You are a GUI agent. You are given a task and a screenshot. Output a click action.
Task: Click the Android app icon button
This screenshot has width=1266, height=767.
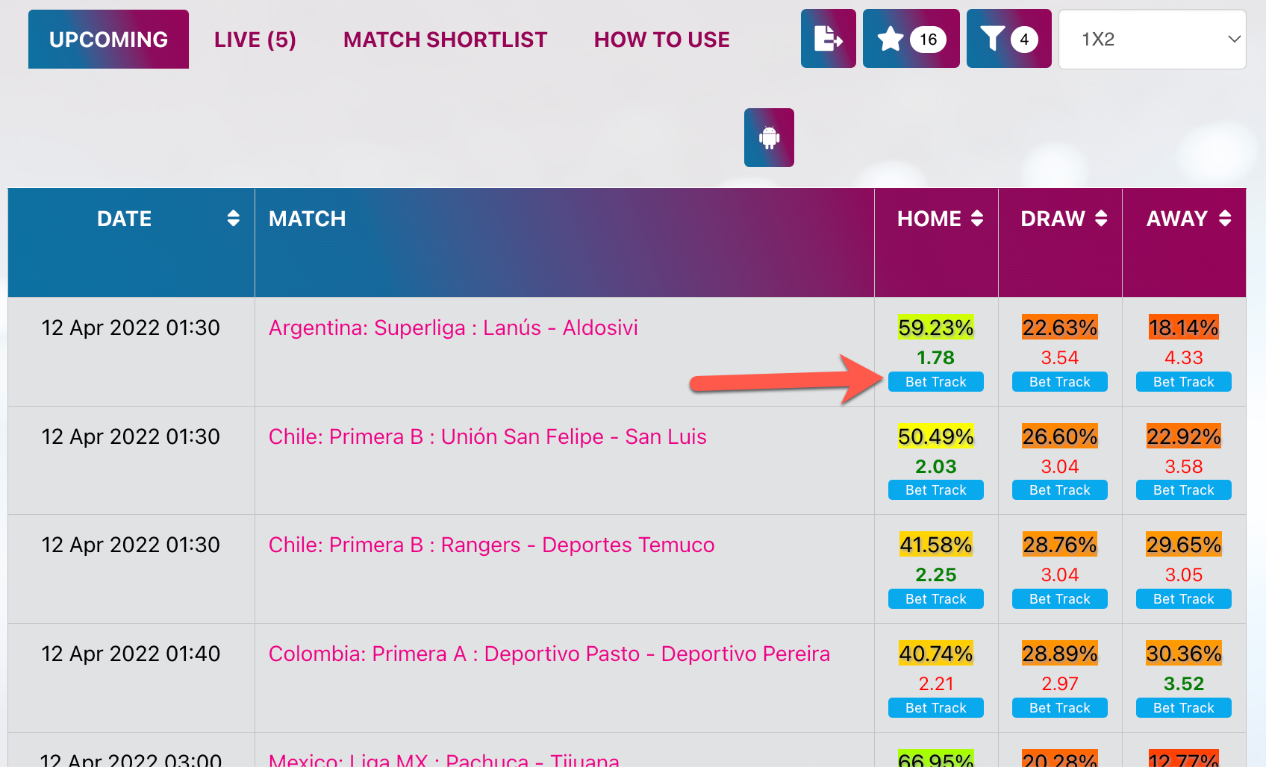coord(769,137)
